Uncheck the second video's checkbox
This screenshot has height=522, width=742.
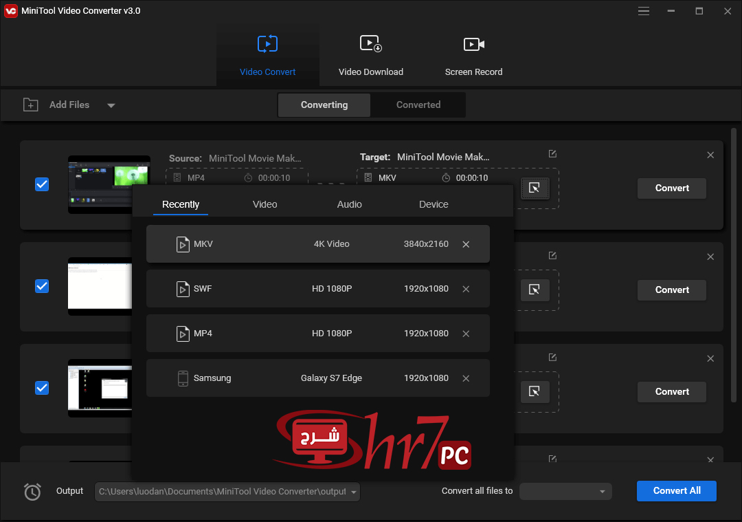[42, 286]
